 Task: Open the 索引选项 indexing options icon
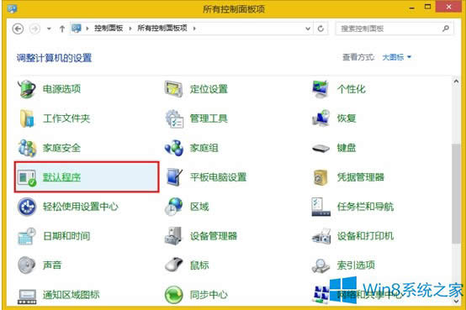pos(320,265)
